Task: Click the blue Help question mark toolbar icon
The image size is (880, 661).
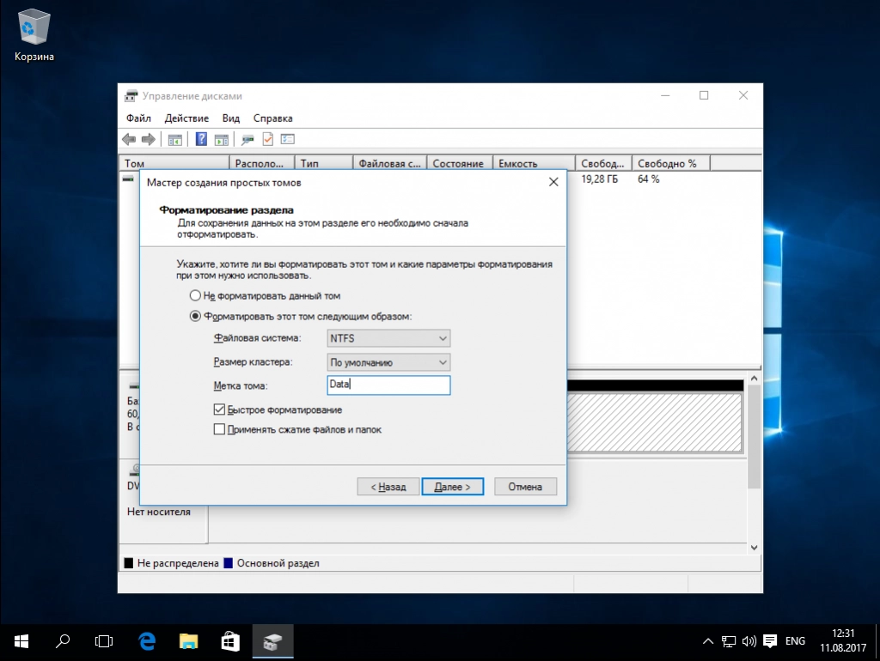Action: [201, 139]
